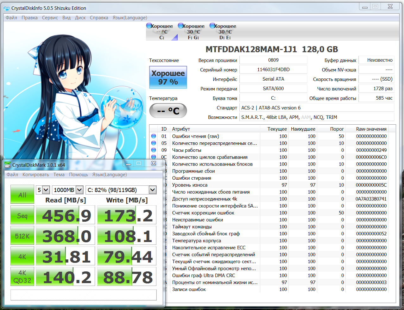Viewport: 404px width, 310px height.
Task: Click the Стандарт value ACS-2 | ATA8-ACS version 6
Action: (317, 108)
